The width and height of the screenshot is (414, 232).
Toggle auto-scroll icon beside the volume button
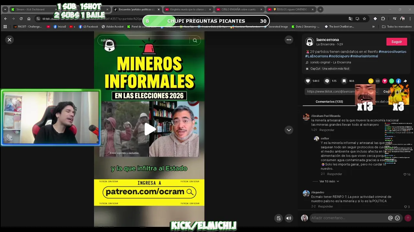coord(279,218)
